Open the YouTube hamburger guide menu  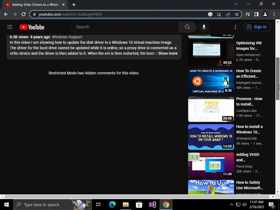click(x=10, y=27)
